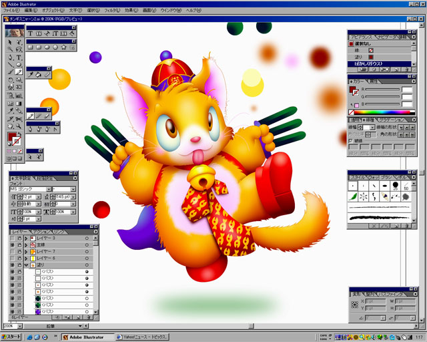The height and width of the screenshot is (342, 427).
Task: Choose the Convert Anchor Point tool in tearoff
Action: tap(55, 130)
